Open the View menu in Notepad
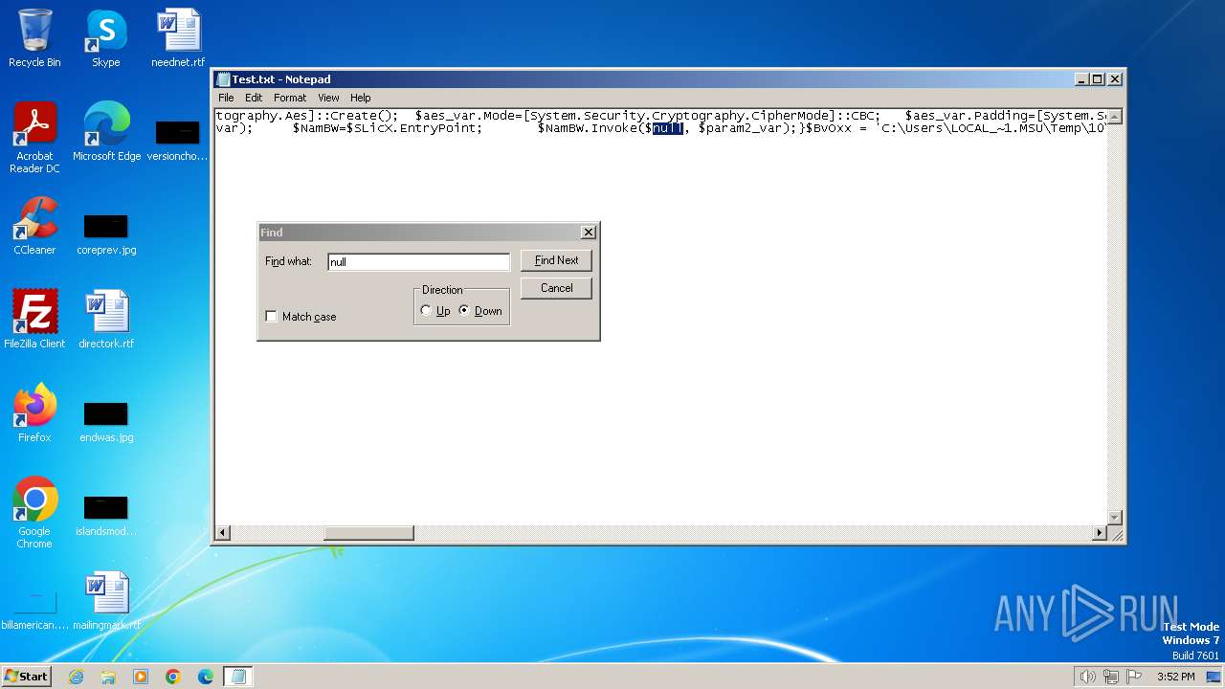 [328, 98]
